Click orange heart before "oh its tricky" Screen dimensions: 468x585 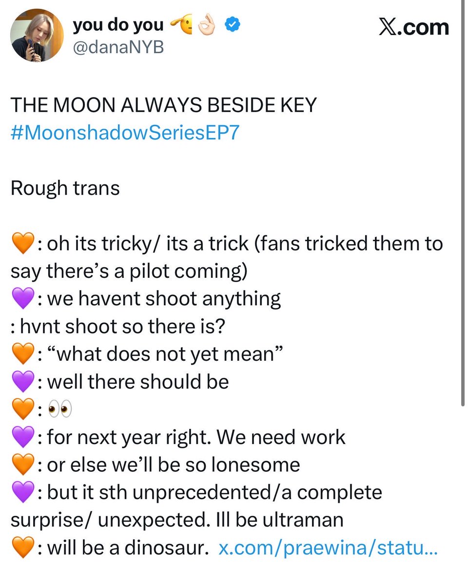(x=22, y=243)
